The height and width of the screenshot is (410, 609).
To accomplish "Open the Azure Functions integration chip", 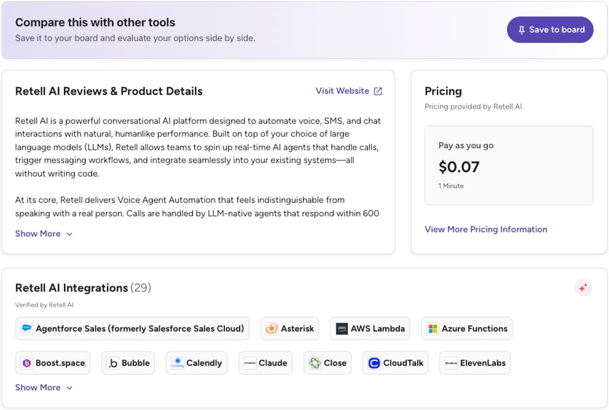I will click(467, 328).
